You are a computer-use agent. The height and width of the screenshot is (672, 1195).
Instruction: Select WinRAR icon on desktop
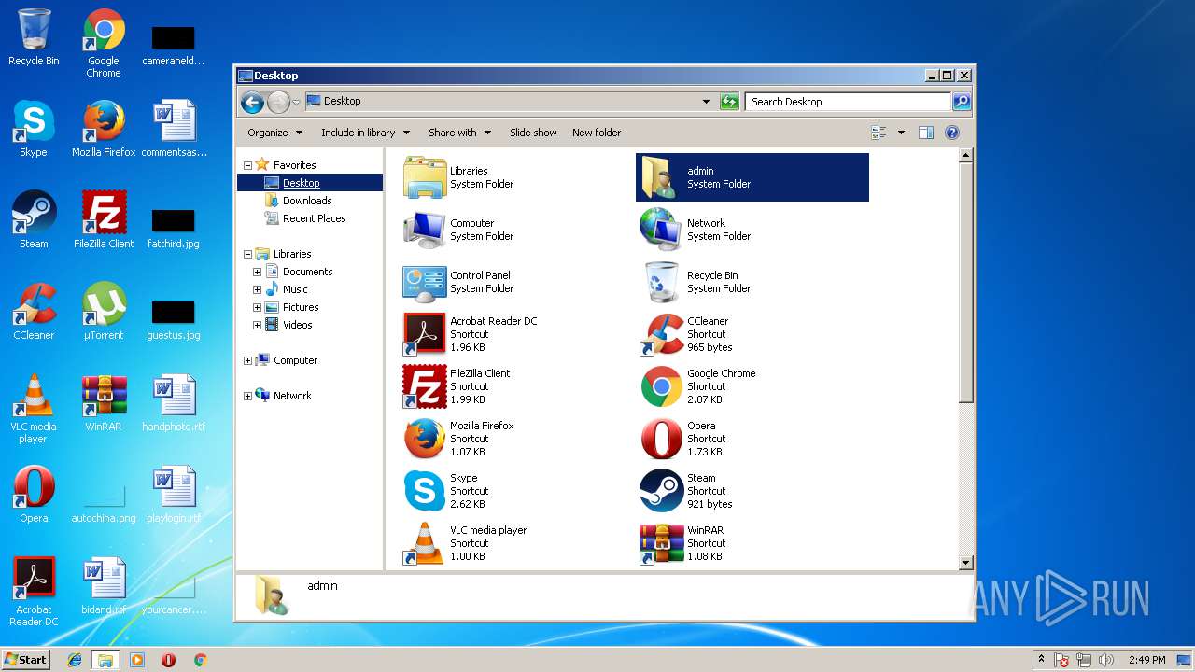point(104,403)
